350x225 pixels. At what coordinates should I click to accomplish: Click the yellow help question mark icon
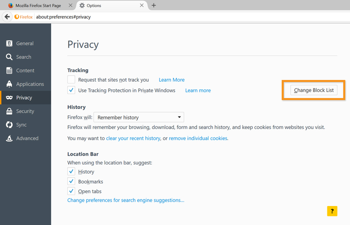click(332, 211)
